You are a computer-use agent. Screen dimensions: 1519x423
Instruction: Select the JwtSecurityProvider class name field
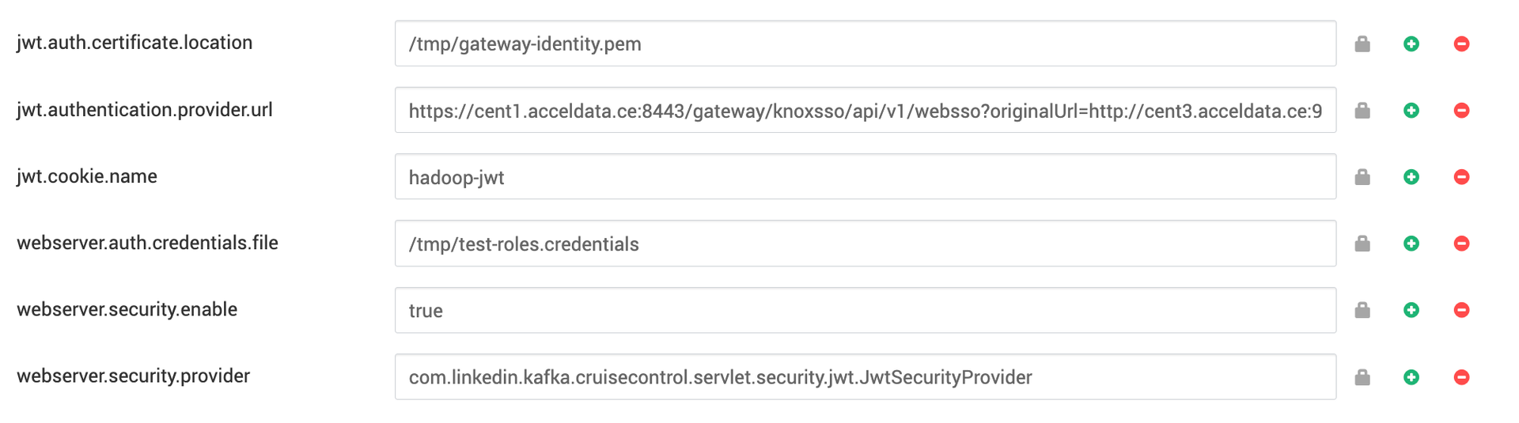coord(866,376)
